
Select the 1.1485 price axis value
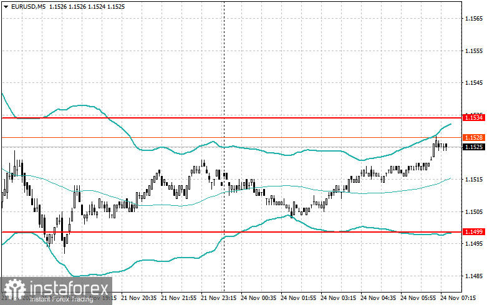tap(474, 276)
